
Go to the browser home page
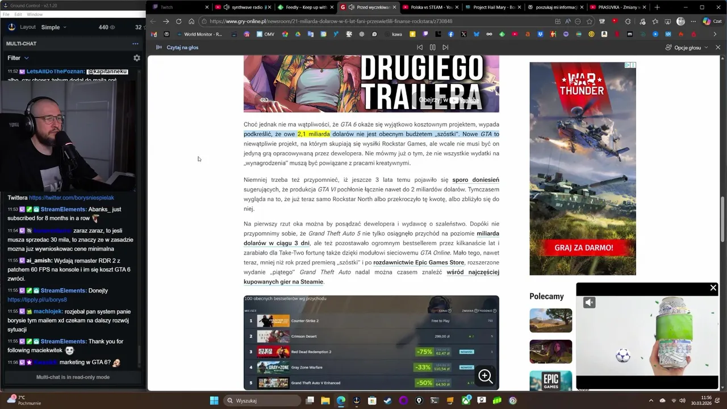coord(191,22)
